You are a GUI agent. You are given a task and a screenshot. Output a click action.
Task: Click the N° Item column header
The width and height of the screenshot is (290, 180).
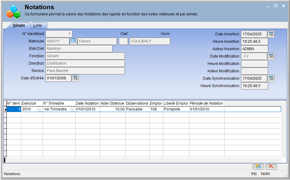[x=14, y=103]
